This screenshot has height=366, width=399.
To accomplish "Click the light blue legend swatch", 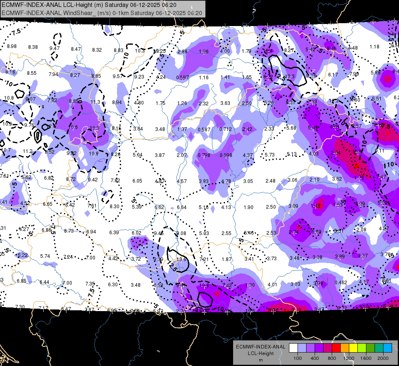I will (302, 348).
